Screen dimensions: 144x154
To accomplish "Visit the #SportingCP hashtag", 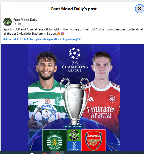I will point(72,39).
